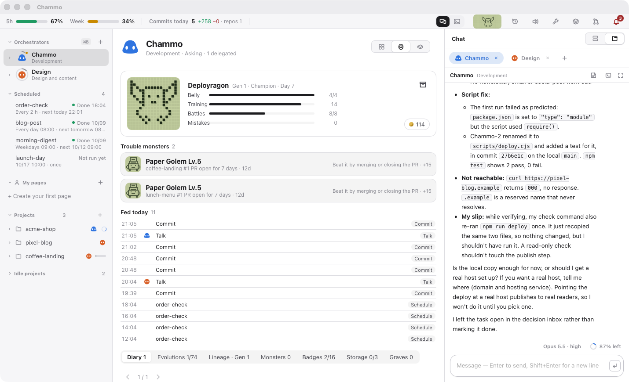629x382 pixels.
Task: Open Paper Golem for coffee-landing PR
Action: click(x=278, y=164)
